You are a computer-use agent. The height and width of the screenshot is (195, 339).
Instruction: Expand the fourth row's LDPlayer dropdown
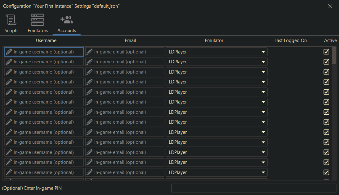(216, 82)
